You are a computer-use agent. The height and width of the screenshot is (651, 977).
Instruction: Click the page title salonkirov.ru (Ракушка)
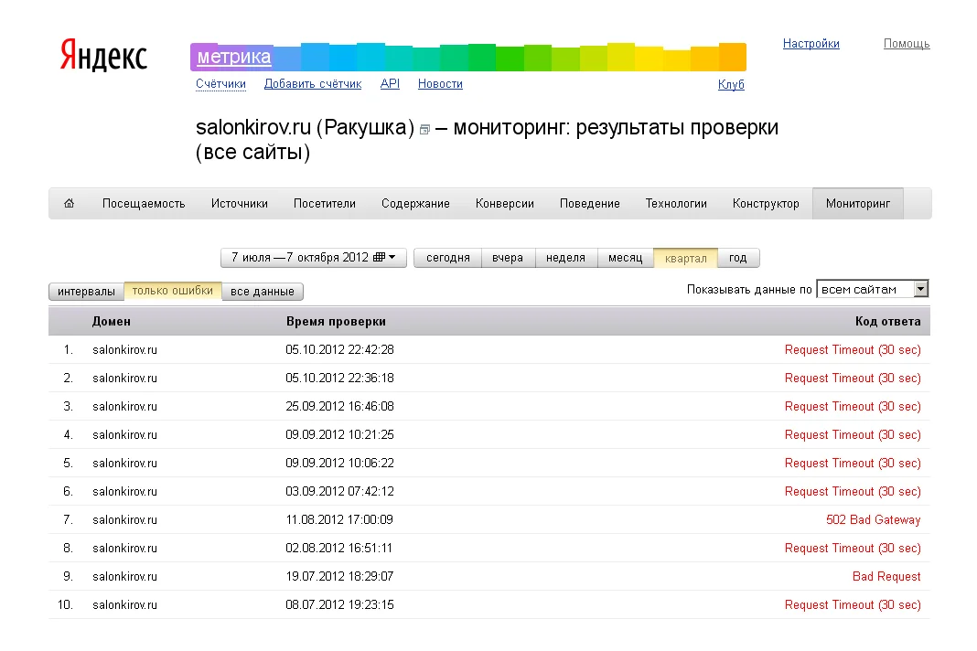point(305,128)
